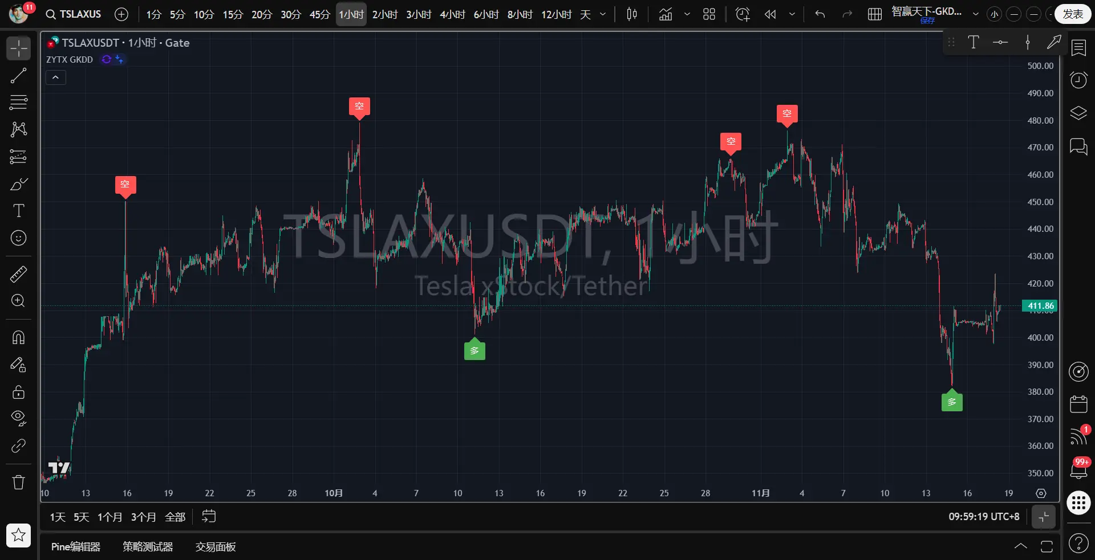1095x560 pixels.
Task: Open symbol search for TSLAXUS
Action: coord(74,14)
